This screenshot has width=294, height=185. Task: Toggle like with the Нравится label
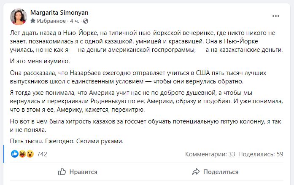coord(84,172)
